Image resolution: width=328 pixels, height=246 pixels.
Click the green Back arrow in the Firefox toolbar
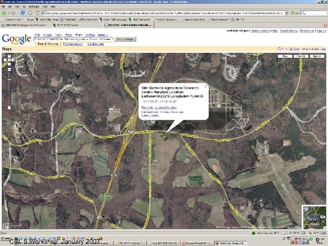tap(4, 13)
